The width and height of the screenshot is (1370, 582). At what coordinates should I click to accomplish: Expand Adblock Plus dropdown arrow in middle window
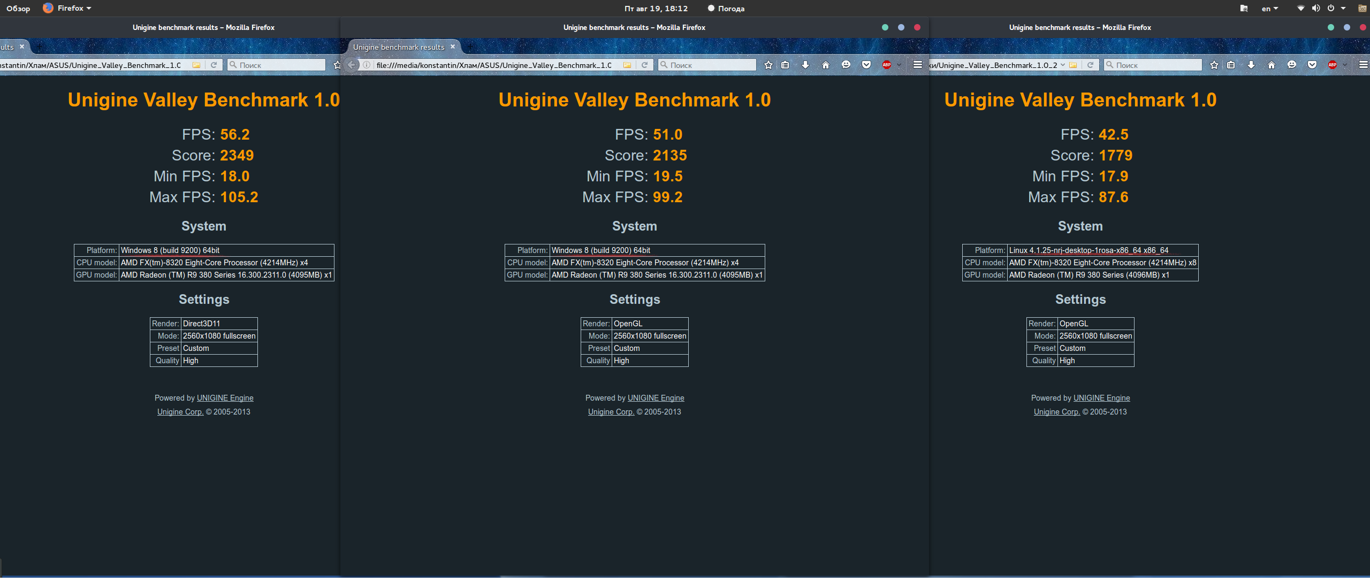(x=899, y=65)
